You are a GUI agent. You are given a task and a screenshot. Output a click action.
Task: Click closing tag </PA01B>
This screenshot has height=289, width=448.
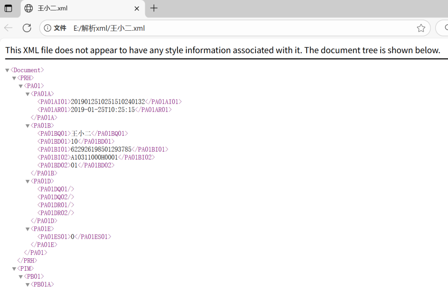point(44,173)
